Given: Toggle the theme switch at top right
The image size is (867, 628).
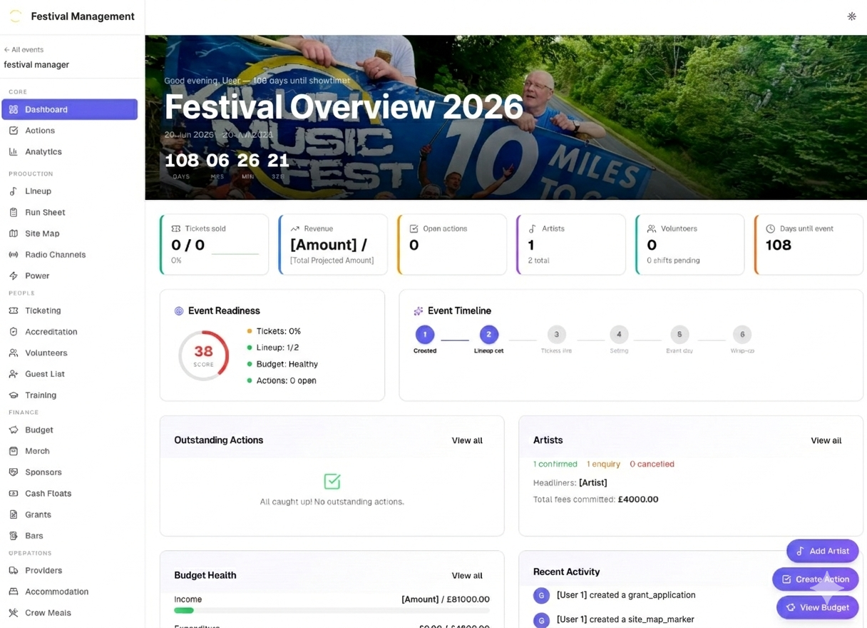Looking at the screenshot, I should (x=851, y=15).
